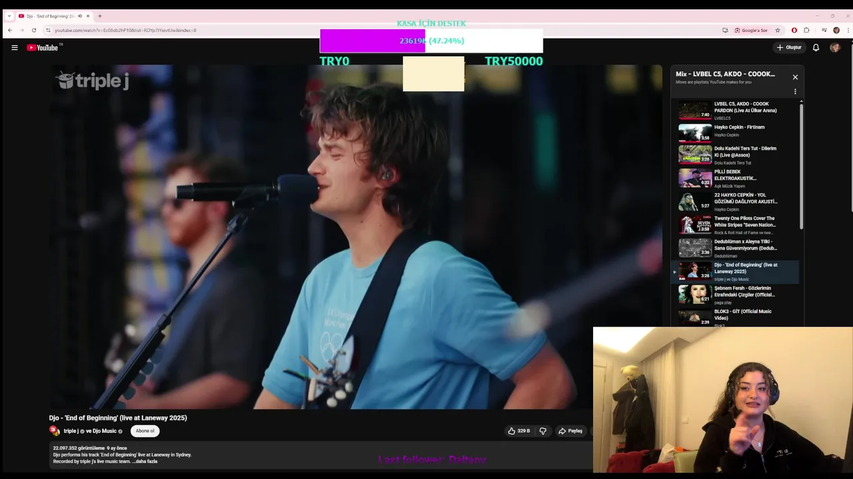Open the triple j channel name link
This screenshot has height=479, width=853.
coord(71,431)
